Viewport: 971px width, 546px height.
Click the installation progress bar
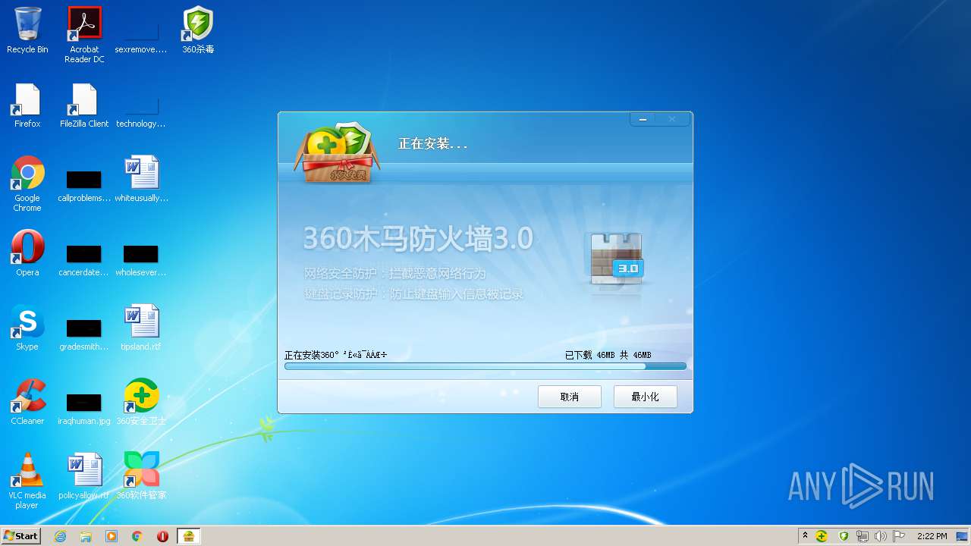485,366
